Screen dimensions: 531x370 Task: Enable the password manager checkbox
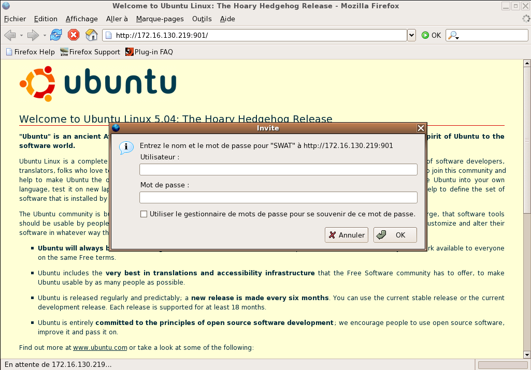[143, 214]
